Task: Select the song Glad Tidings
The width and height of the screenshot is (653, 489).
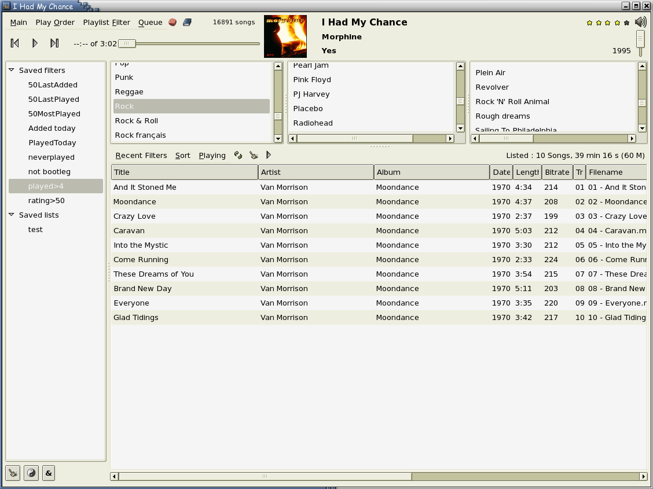Action: coord(379,318)
